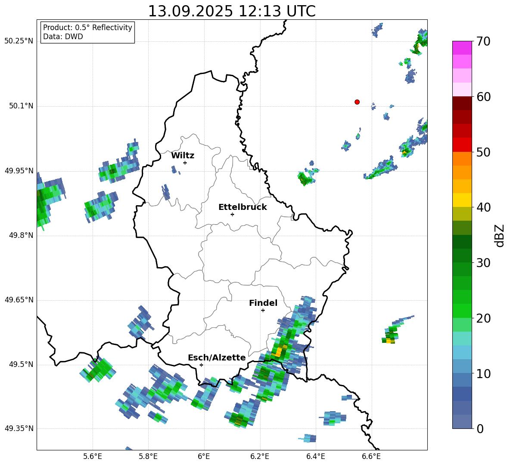The image size is (510, 465).
Task: Click the 6°E longitude label
Action: (204, 456)
